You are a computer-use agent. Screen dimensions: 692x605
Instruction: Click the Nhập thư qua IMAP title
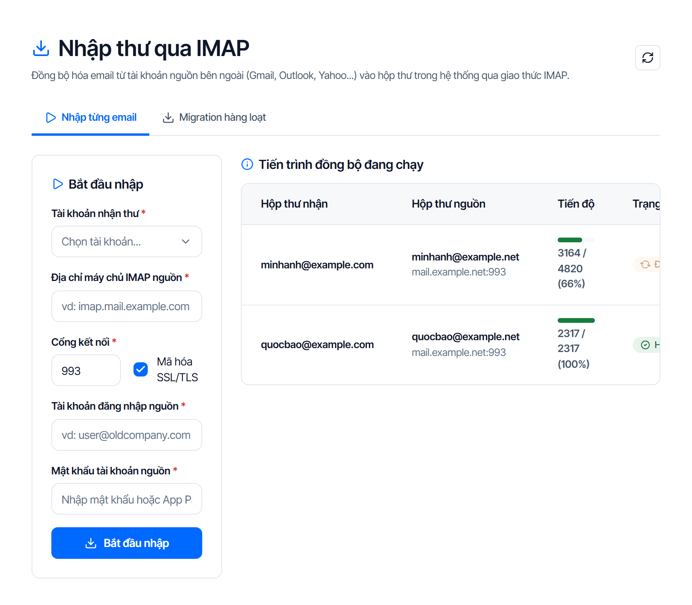pyautogui.click(x=154, y=48)
